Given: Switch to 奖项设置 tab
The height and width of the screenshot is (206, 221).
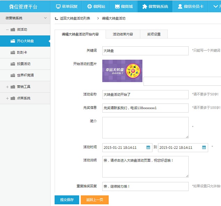Looking at the screenshot, I should point(154,34).
